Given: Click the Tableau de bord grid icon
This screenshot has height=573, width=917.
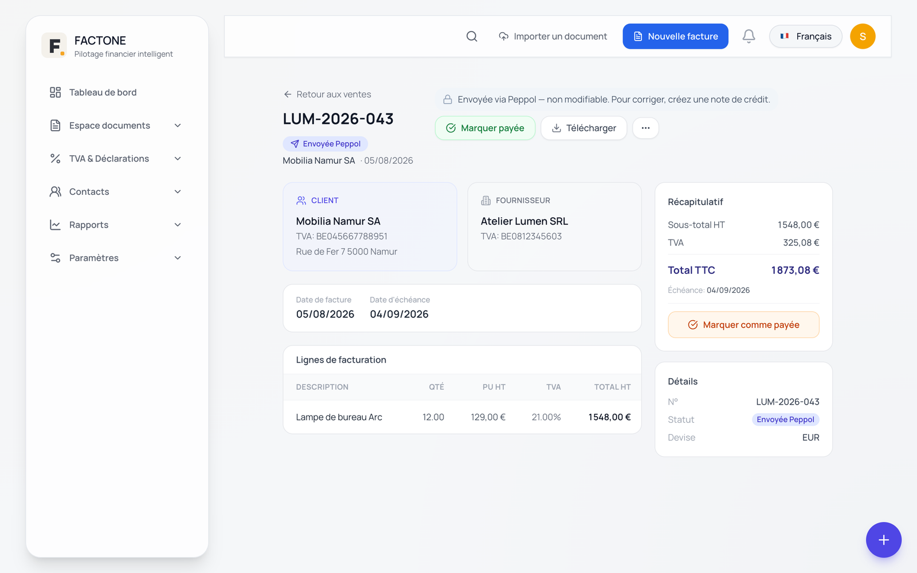Looking at the screenshot, I should [55, 92].
